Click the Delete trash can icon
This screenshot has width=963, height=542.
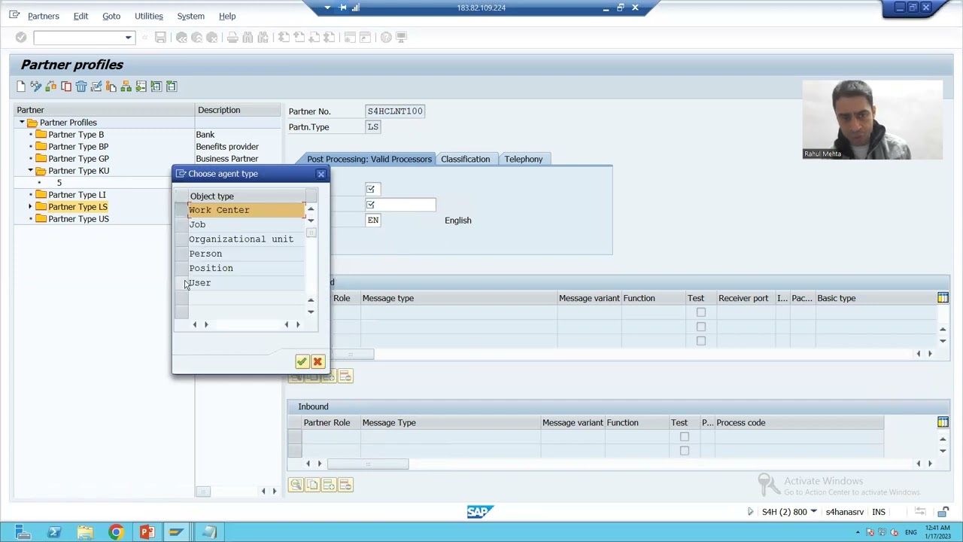coord(81,87)
